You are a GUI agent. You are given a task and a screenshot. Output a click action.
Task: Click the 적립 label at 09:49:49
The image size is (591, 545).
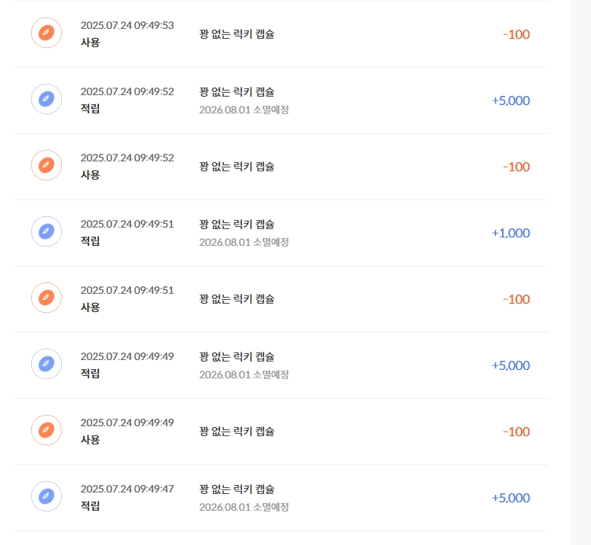pos(90,373)
